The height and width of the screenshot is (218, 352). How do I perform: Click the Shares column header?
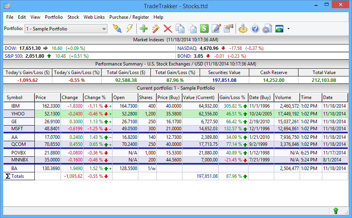147,97
